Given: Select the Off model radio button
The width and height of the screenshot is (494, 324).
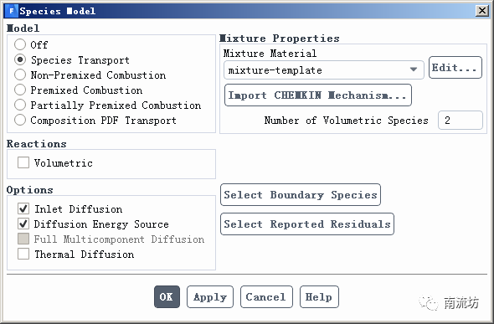Looking at the screenshot, I should coord(20,44).
